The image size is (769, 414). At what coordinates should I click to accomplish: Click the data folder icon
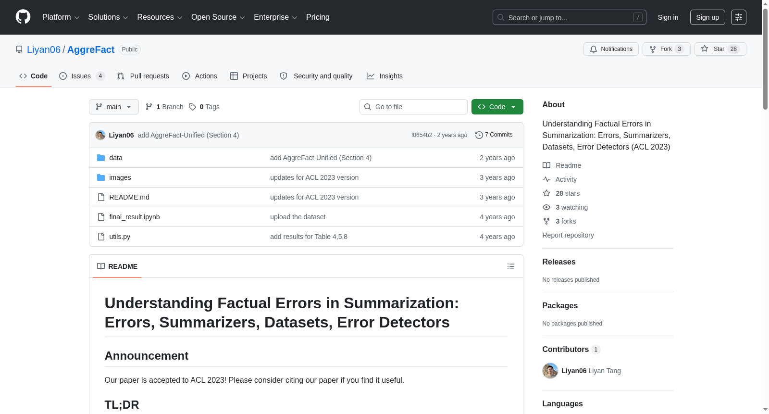101,158
